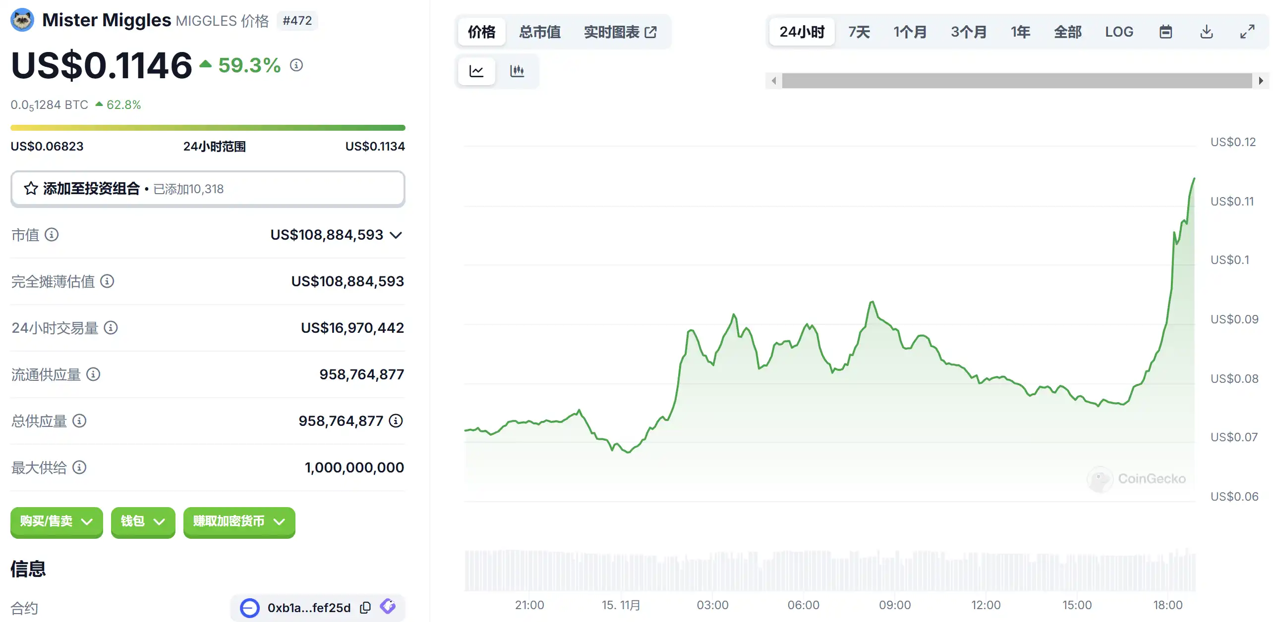Open the calendar date range picker
The image size is (1277, 622).
point(1165,32)
